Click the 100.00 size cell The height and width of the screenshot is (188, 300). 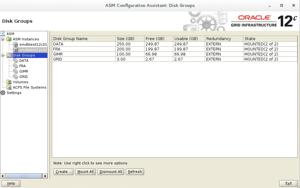130,54
